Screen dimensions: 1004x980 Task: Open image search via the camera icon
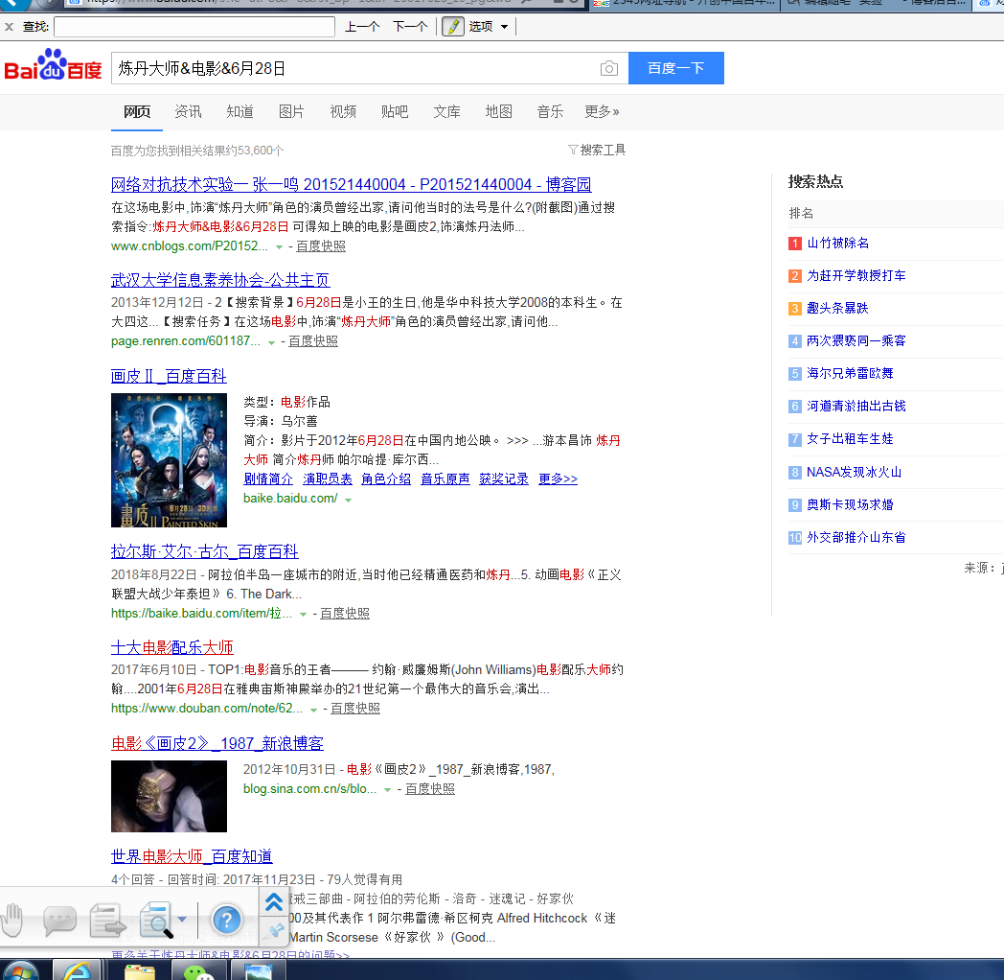click(609, 69)
